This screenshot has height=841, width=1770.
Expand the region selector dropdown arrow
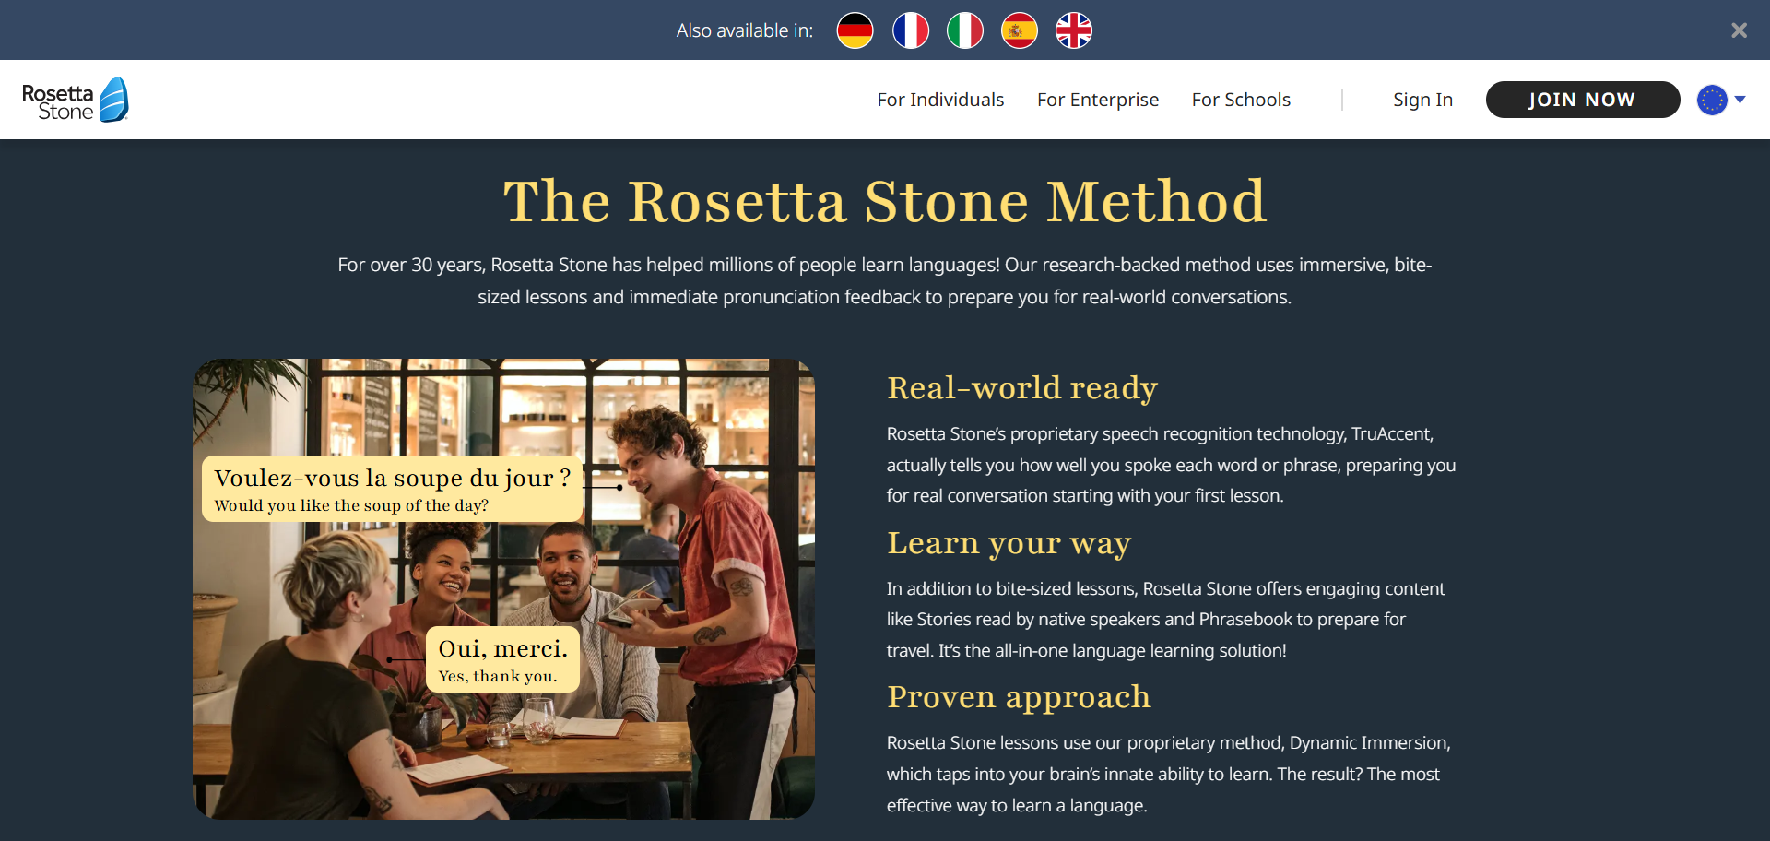[x=1740, y=100]
